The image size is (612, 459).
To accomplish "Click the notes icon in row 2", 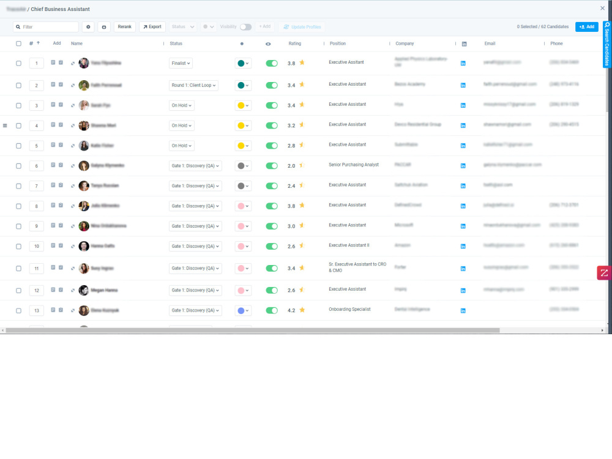I will pos(53,84).
